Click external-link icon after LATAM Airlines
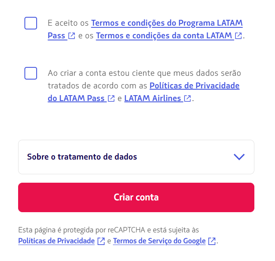This screenshot has width=275, height=261. click(x=187, y=99)
